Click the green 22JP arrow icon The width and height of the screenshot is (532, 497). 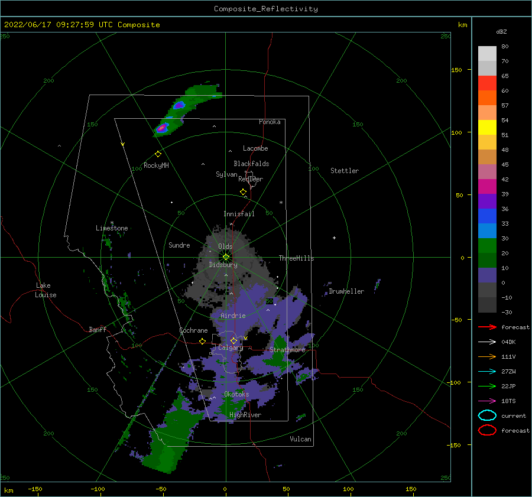[x=487, y=386]
